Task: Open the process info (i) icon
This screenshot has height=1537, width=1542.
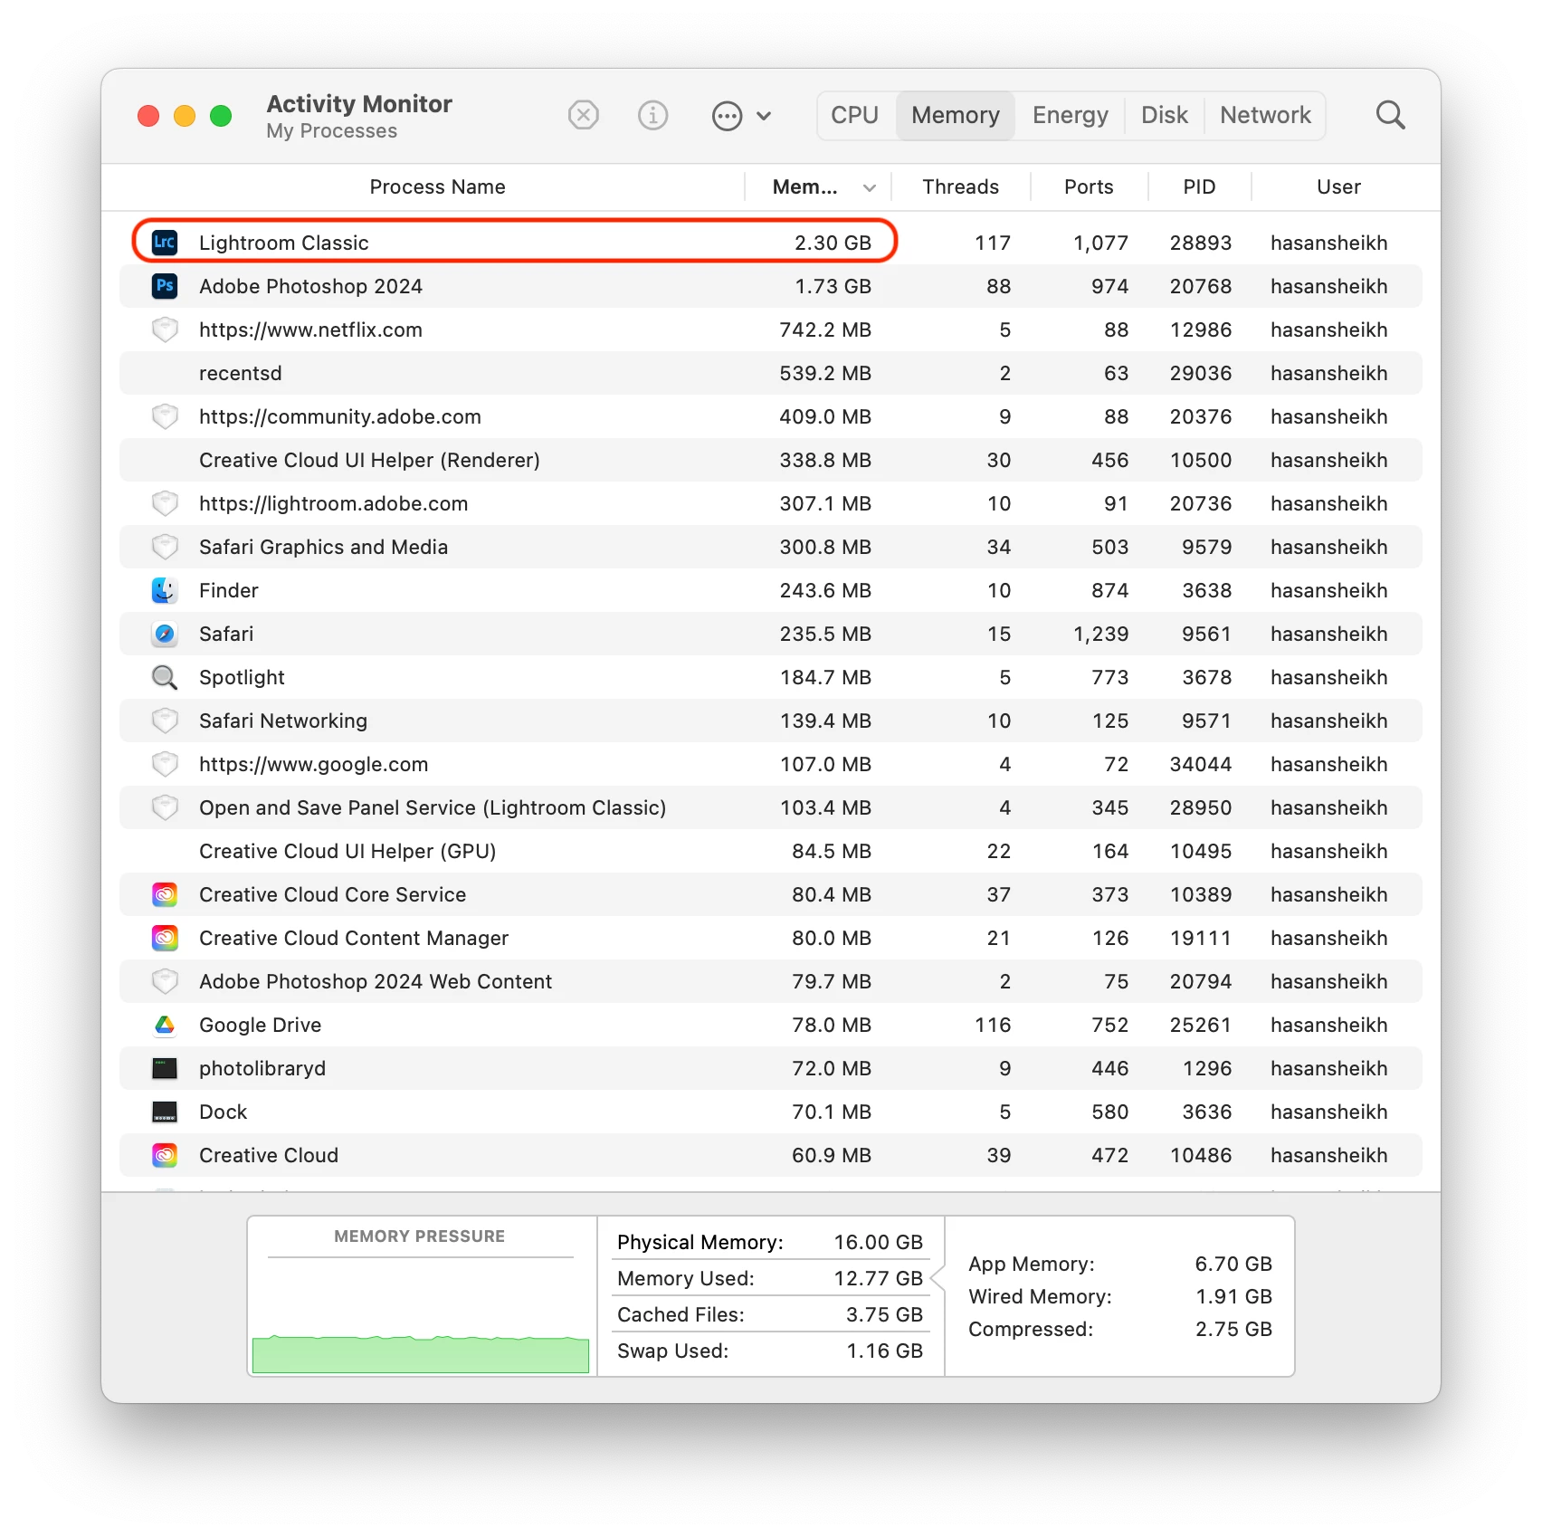Action: pyautogui.click(x=652, y=115)
